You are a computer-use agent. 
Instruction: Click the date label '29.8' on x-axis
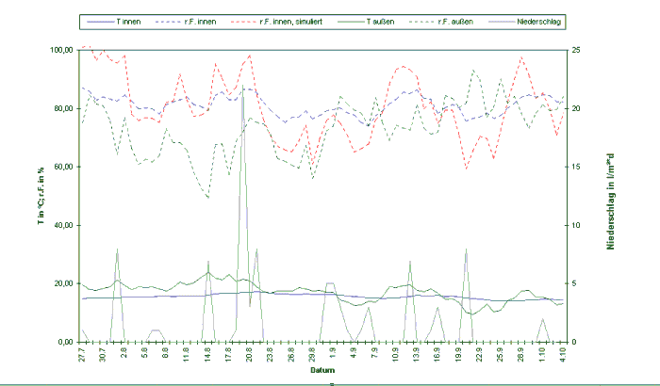312,354
